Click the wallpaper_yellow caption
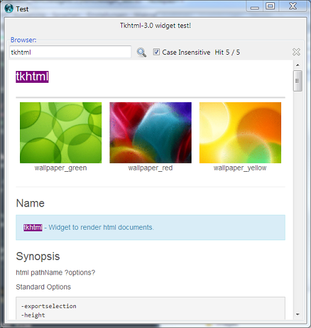This screenshot has height=328, width=311. point(240,168)
